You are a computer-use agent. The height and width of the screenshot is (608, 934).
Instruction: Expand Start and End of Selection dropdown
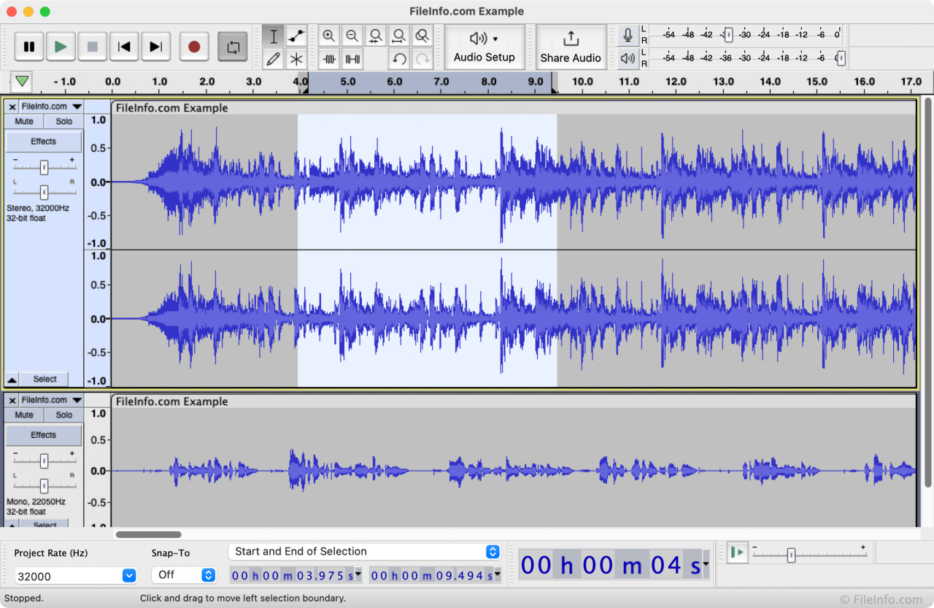click(493, 552)
